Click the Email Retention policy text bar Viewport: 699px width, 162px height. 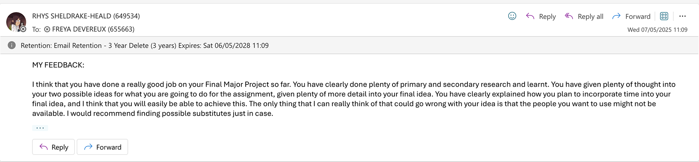pyautogui.click(x=349, y=45)
